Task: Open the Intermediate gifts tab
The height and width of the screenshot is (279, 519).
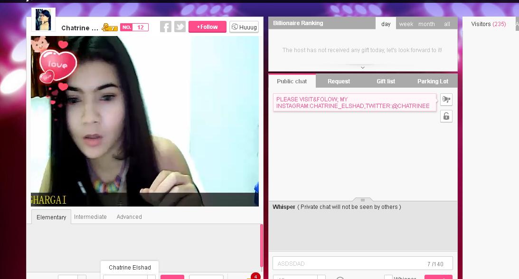Action: tap(90, 217)
